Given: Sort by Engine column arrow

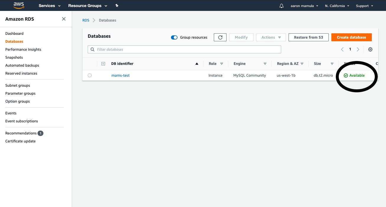Looking at the screenshot, I should tap(265, 64).
